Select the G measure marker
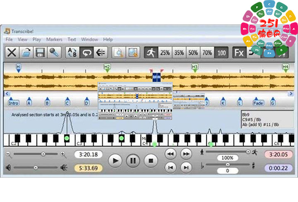This screenshot has height=202, width=298. click(273, 102)
